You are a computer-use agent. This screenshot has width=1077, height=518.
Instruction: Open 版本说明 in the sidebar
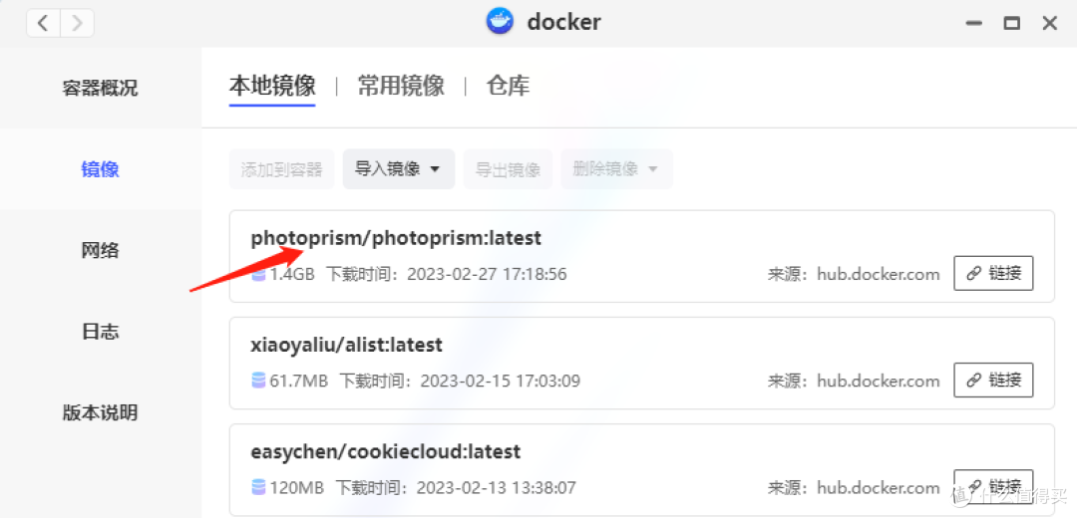101,412
